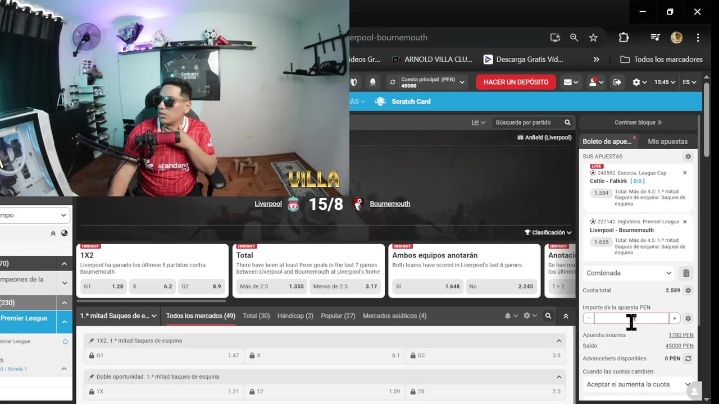Favorite Premier League with the star icon
The image size is (719, 404).
click(x=65, y=341)
